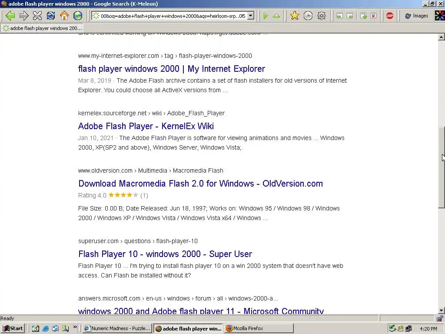Open 'Adobe Flash Player - KernelEx Wiki' result
This screenshot has width=445, height=334.
pyautogui.click(x=146, y=126)
